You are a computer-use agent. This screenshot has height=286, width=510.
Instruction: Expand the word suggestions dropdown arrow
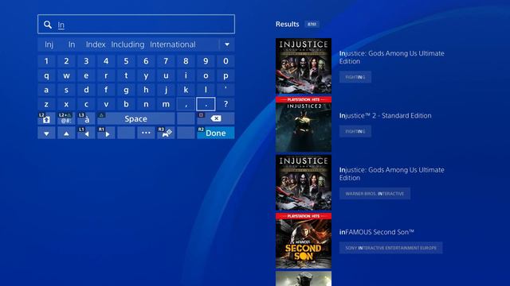(227, 44)
